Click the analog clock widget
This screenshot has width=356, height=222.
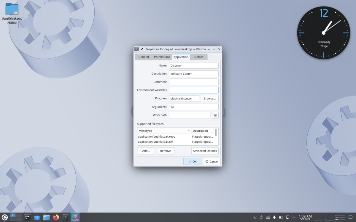tap(323, 33)
